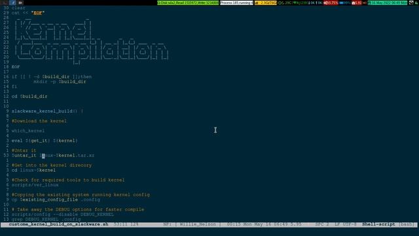Screen dimensions: 419x236
Task: Click the 'eval ${get_it} ${kernel}' line
Action: pos(45,141)
